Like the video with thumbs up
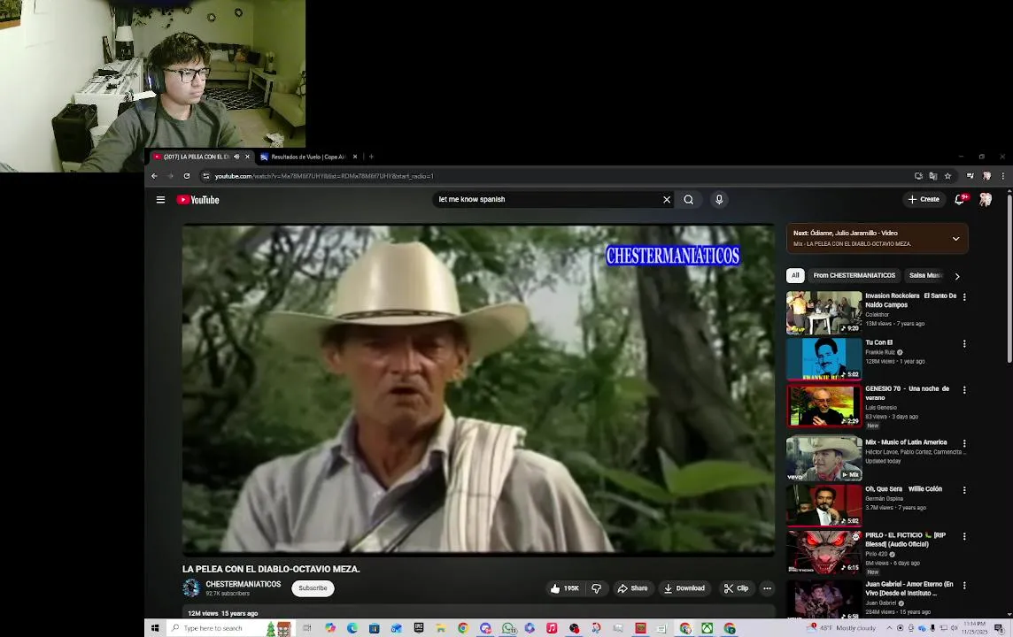This screenshot has width=1013, height=637. [x=565, y=588]
